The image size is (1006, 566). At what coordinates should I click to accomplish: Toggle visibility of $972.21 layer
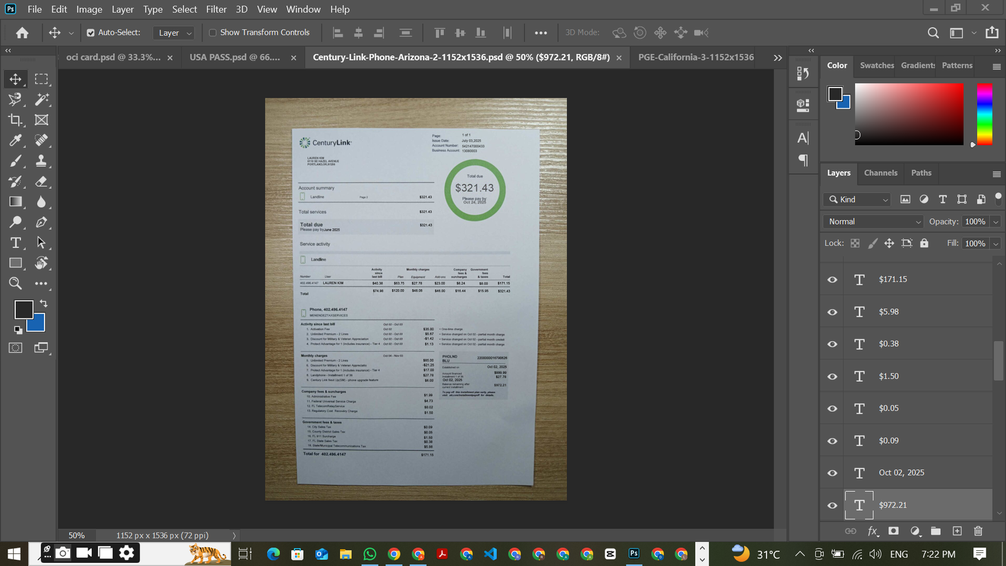pyautogui.click(x=832, y=506)
